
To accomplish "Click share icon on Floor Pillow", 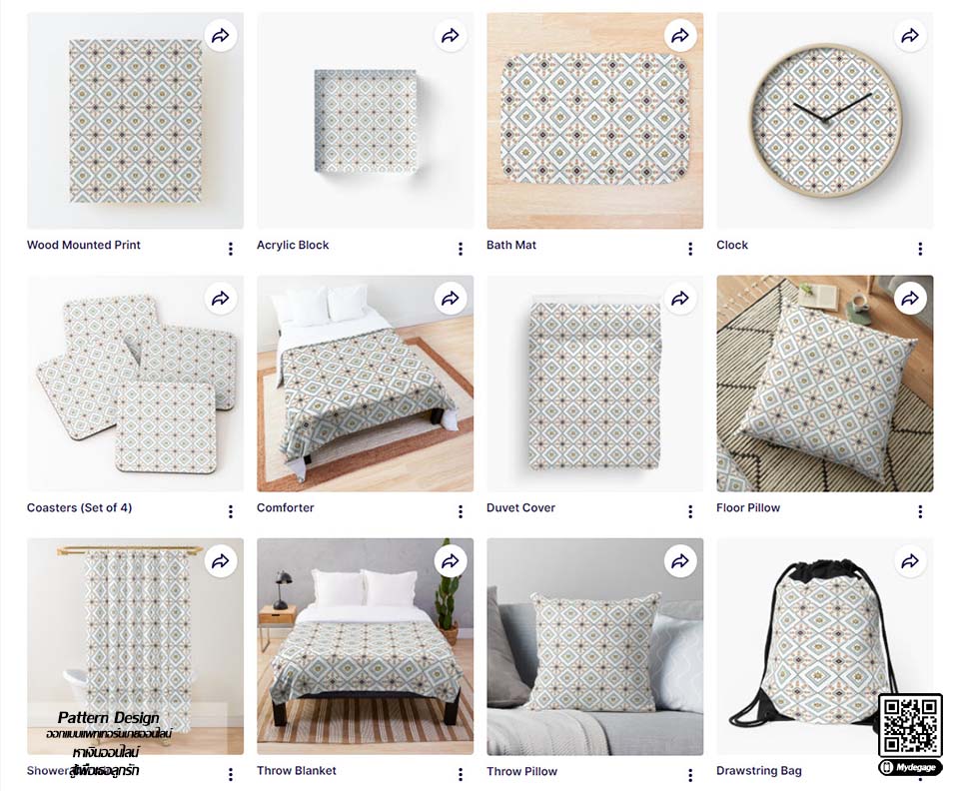I will pos(910,299).
